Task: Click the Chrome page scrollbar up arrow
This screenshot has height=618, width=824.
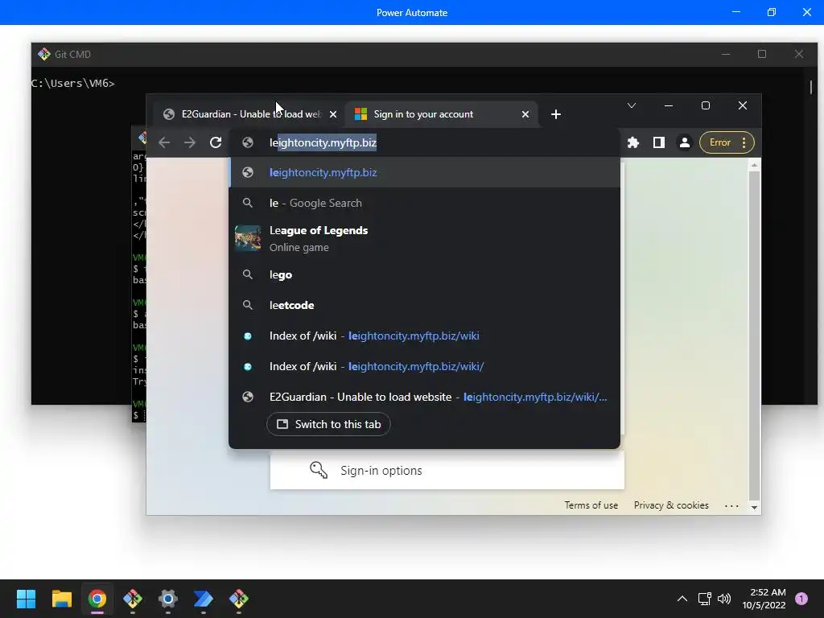Action: coord(754,165)
